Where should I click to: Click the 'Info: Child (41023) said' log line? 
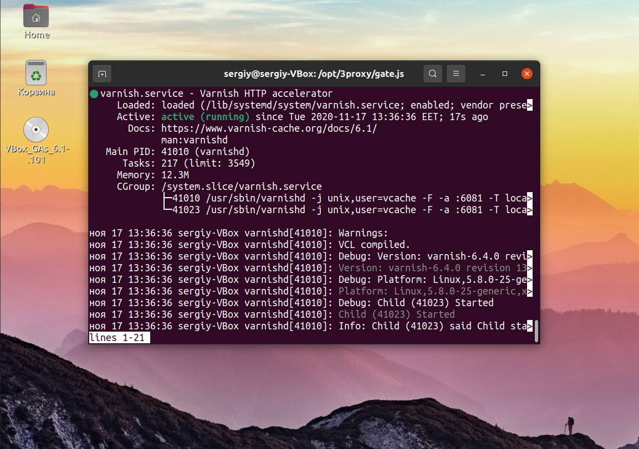pos(311,326)
